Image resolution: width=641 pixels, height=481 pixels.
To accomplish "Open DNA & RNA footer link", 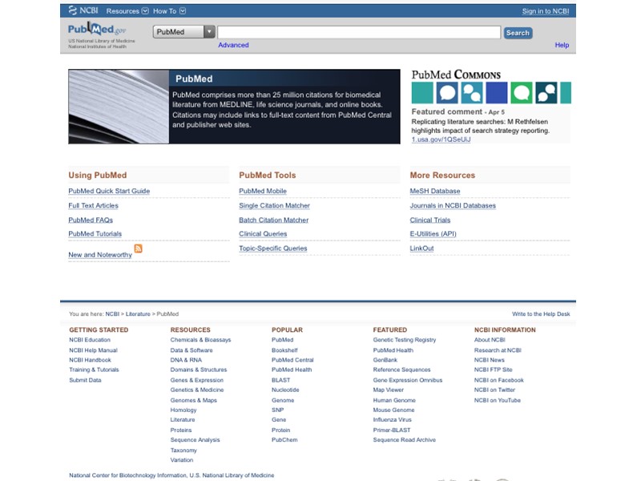I will coord(186,360).
